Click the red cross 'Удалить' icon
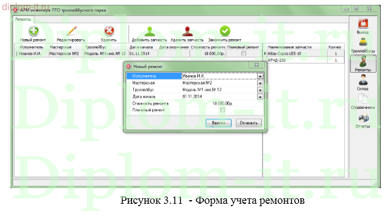Viewport: 391px width, 217px height. click(x=109, y=31)
